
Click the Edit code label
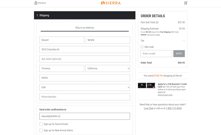[149, 47]
